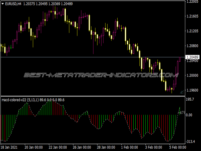Click the latest green MACD histogram bar
Screen dimensions: 201x151
point(180,111)
